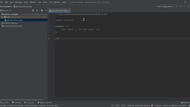190x107 pixels.
Task: Click the Project panel horizontal scrollbar
Action: pos(21,100)
